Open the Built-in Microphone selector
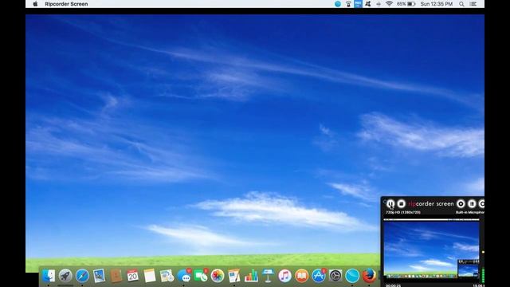 coord(470,213)
